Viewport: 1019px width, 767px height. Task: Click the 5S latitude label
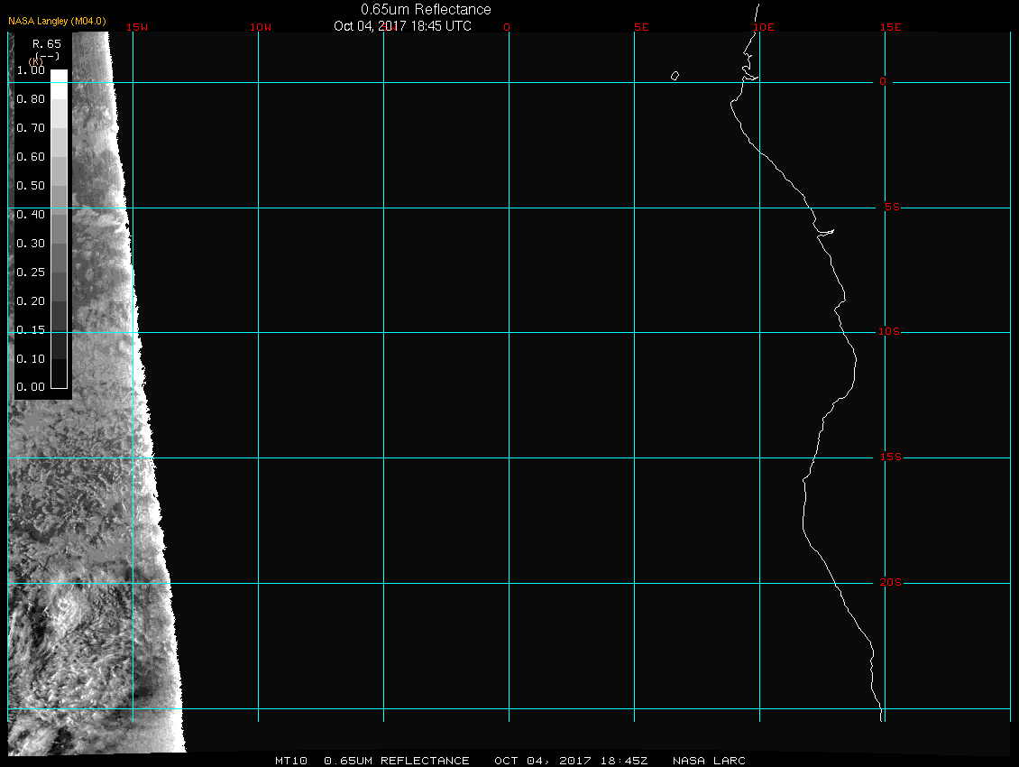[891, 208]
